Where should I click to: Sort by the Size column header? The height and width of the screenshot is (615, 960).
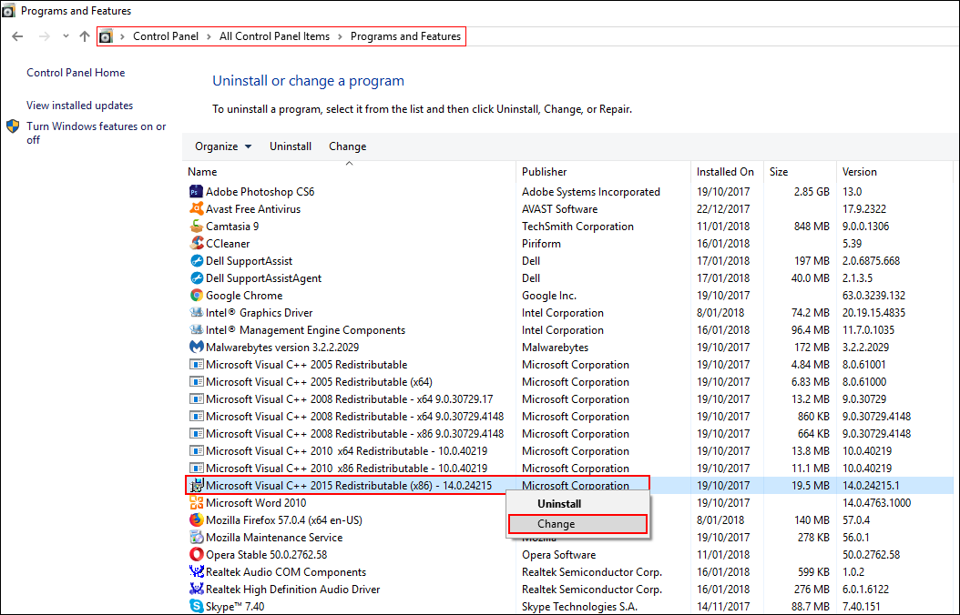(x=800, y=172)
